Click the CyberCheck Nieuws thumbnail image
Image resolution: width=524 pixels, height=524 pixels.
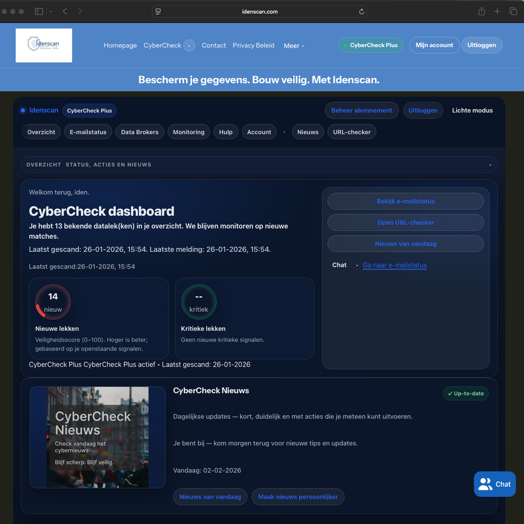[x=97, y=437]
